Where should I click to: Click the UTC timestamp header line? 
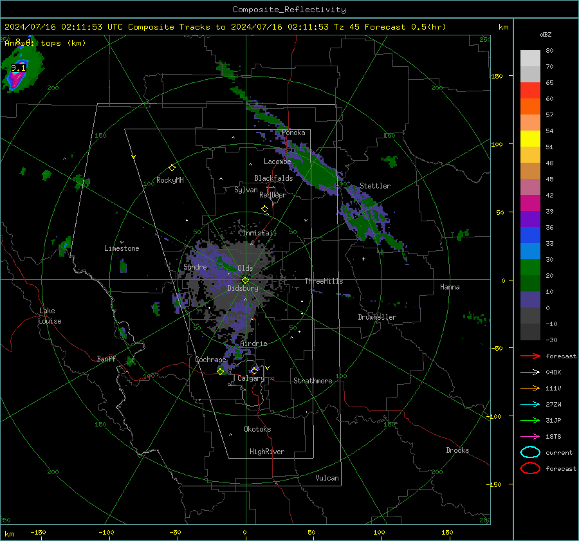[225, 27]
